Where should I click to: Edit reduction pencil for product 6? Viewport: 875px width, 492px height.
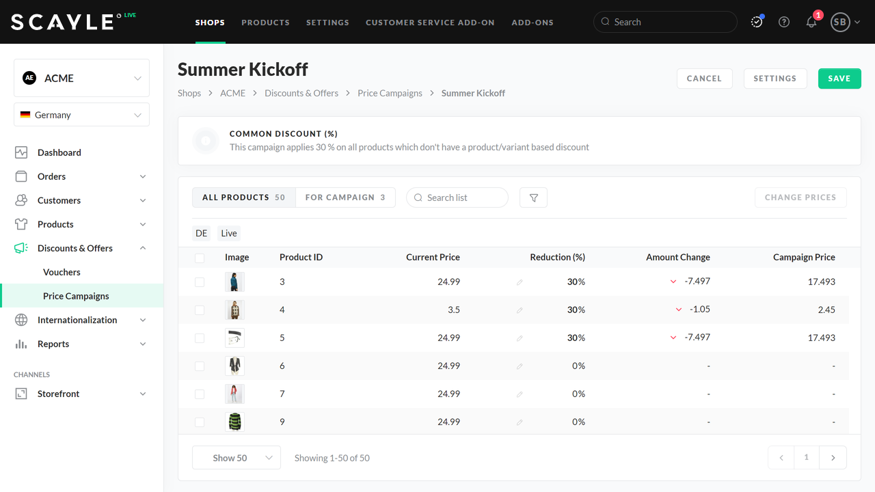click(x=520, y=366)
